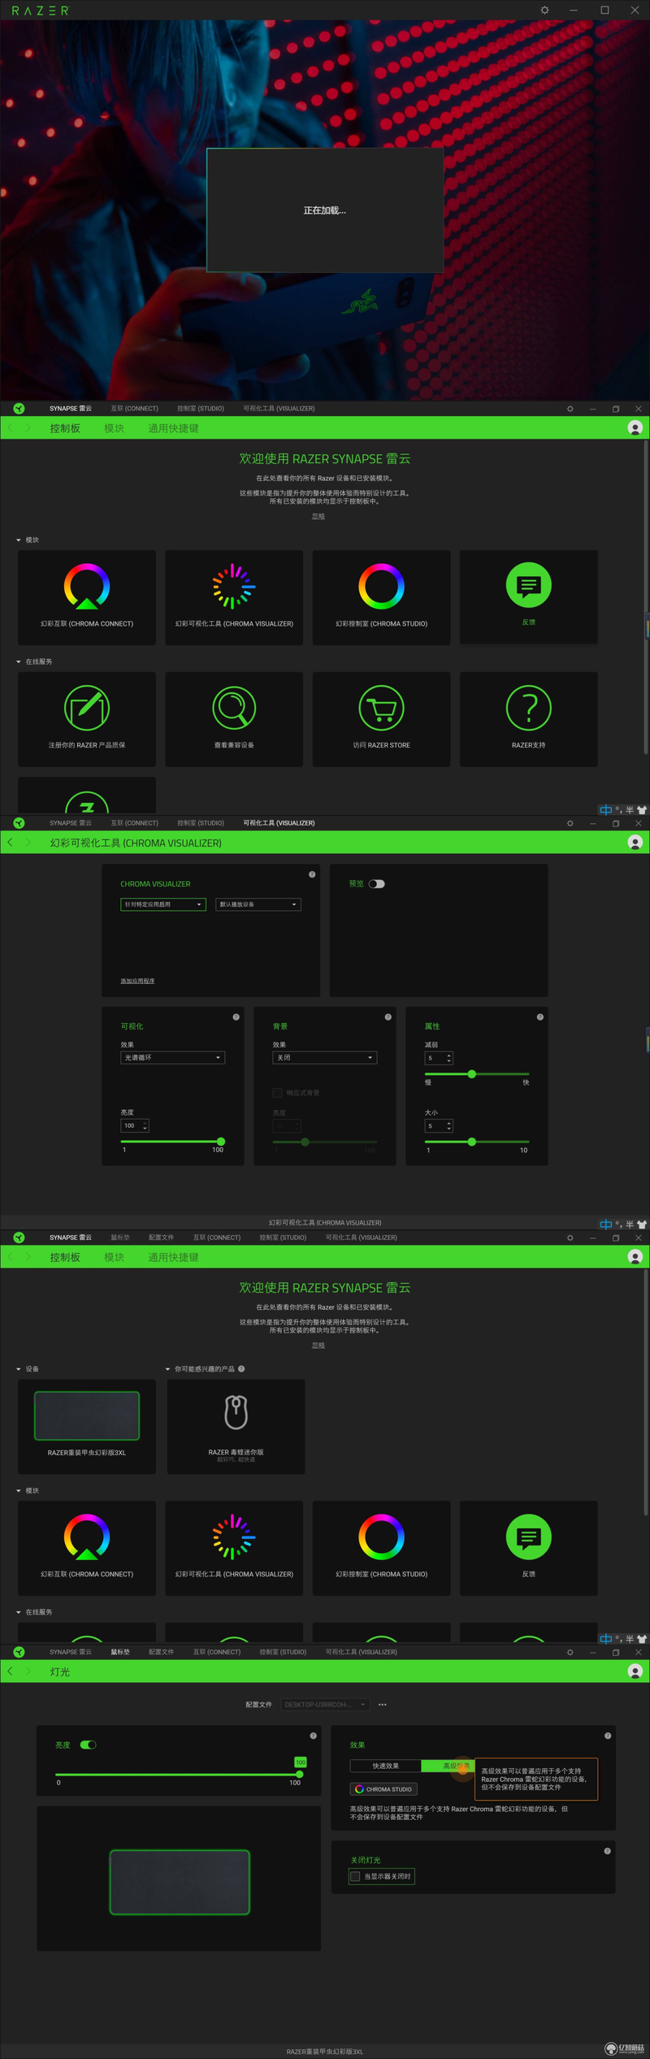The image size is (650, 2059).
Task: Open the RAZER 毒蝰迷你版 mouse icon
Action: coord(236,1413)
